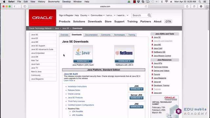Open the Products navigation menu
The image size is (210, 118).
65,21
